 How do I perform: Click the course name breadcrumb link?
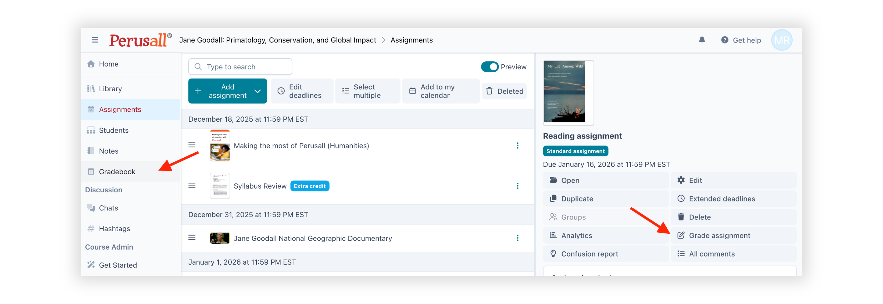(278, 40)
